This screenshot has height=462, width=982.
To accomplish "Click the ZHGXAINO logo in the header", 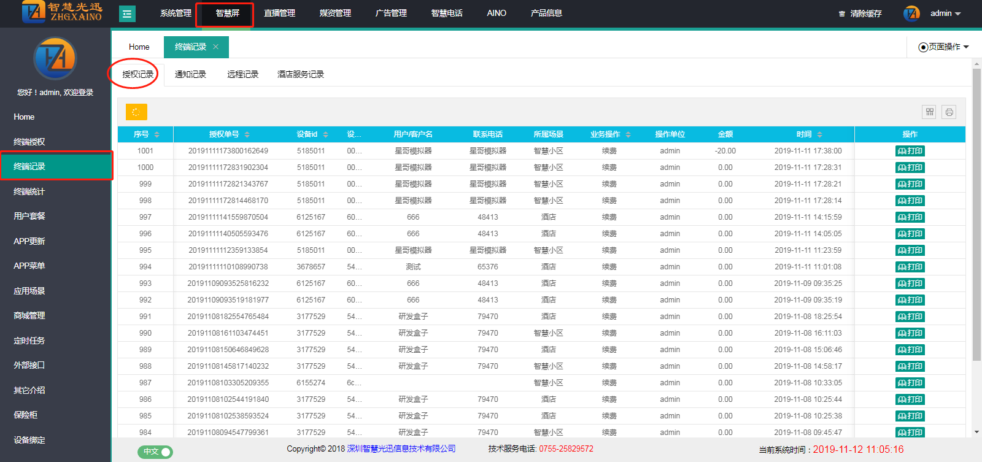I will click(x=61, y=12).
